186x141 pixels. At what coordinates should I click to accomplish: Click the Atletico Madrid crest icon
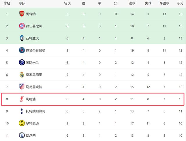[x=22, y=87]
